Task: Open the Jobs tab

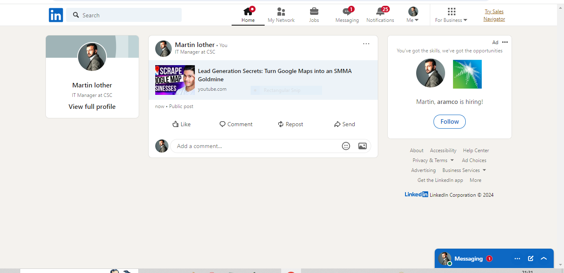Action: coord(314,15)
